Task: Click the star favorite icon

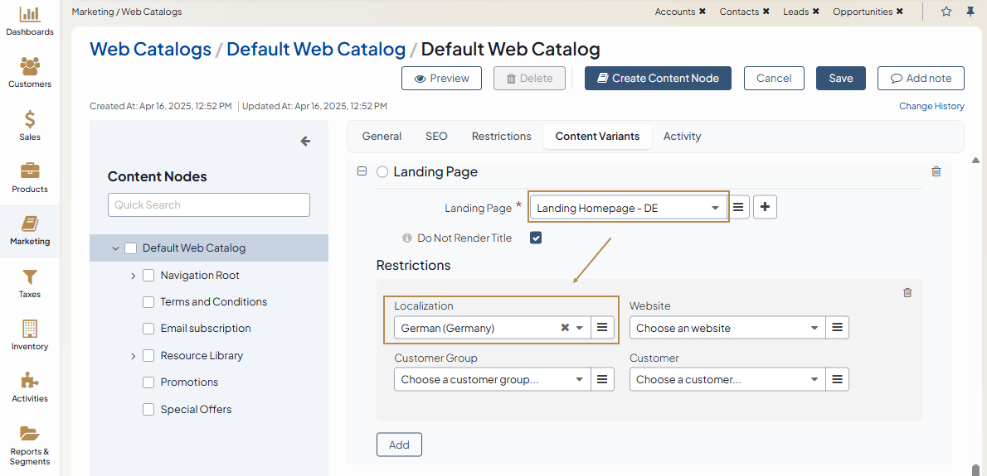Action: [946, 12]
